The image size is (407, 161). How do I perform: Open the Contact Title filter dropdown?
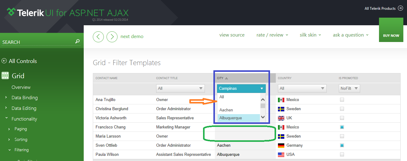(x=180, y=89)
